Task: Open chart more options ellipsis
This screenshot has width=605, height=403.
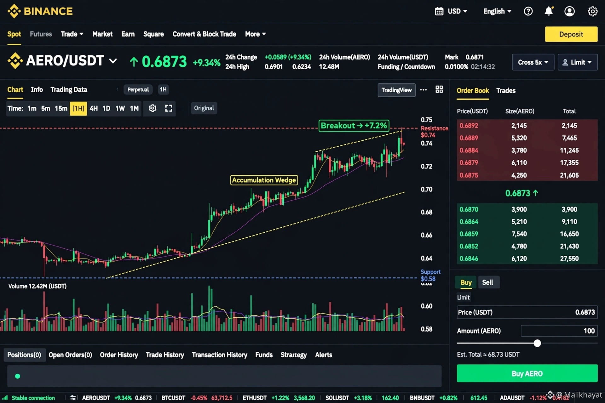Action: (x=423, y=90)
